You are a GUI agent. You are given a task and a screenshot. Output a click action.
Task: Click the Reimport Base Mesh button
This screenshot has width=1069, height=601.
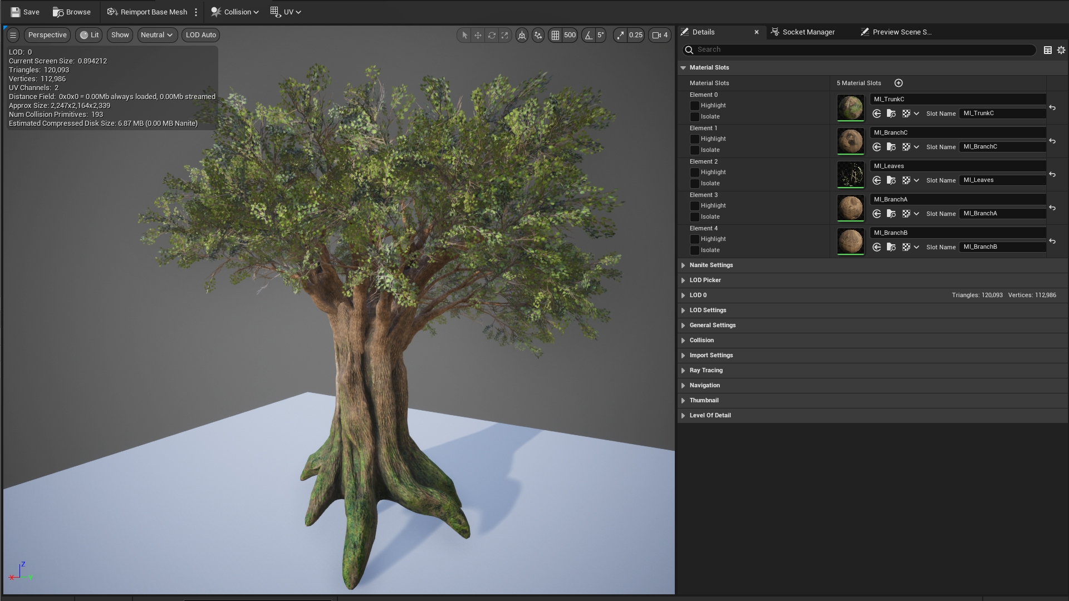coord(147,12)
